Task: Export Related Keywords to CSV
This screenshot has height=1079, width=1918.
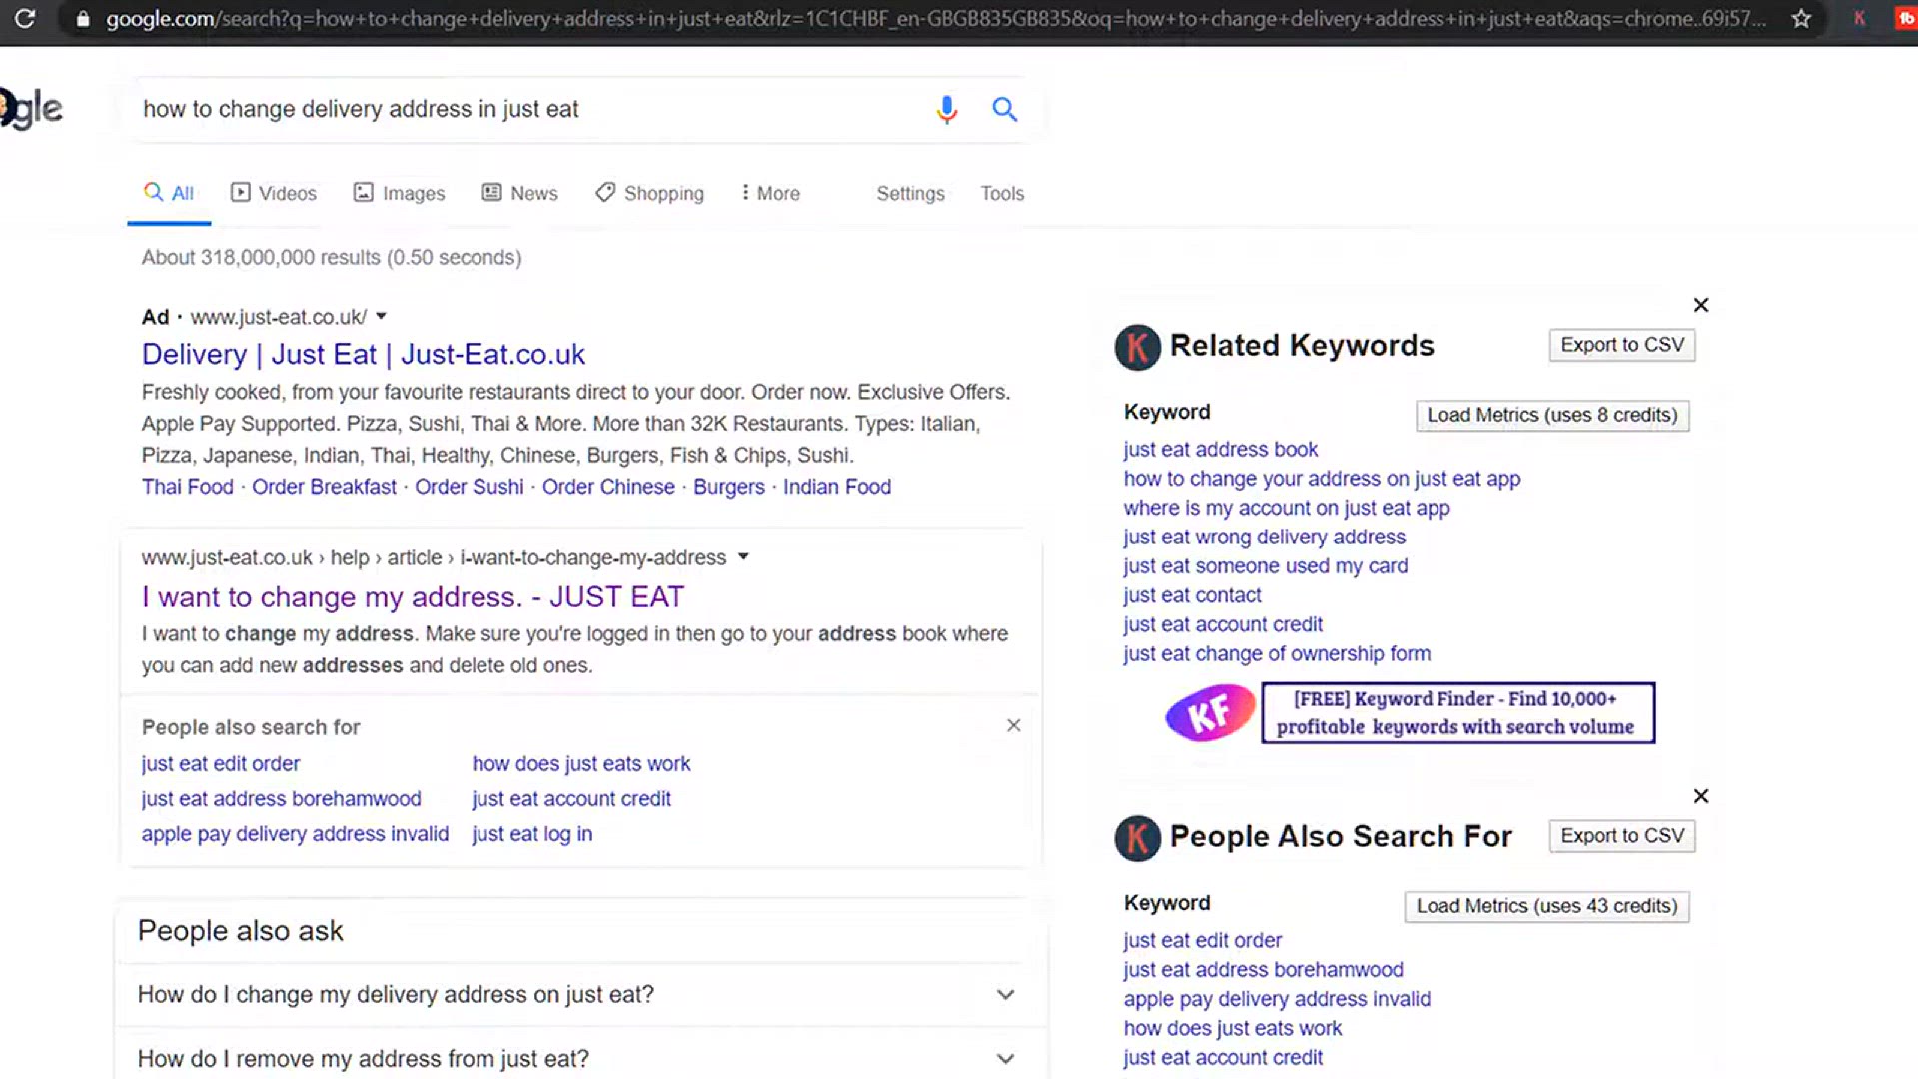Action: click(1622, 345)
